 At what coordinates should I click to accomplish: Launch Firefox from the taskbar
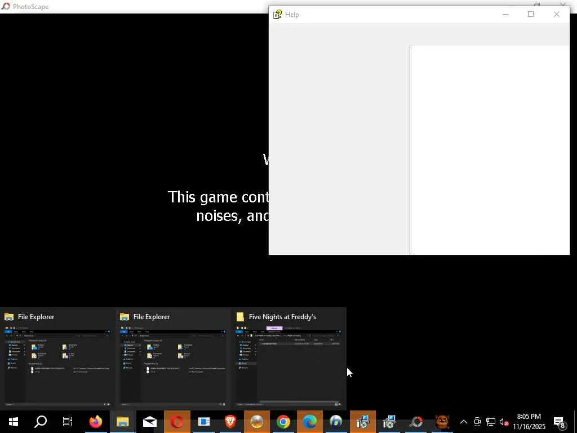[x=96, y=422]
